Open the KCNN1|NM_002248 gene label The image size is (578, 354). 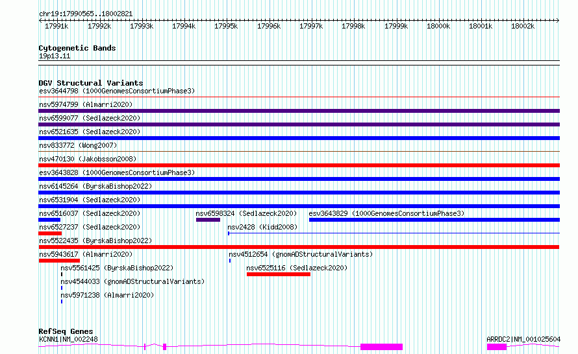(68, 339)
